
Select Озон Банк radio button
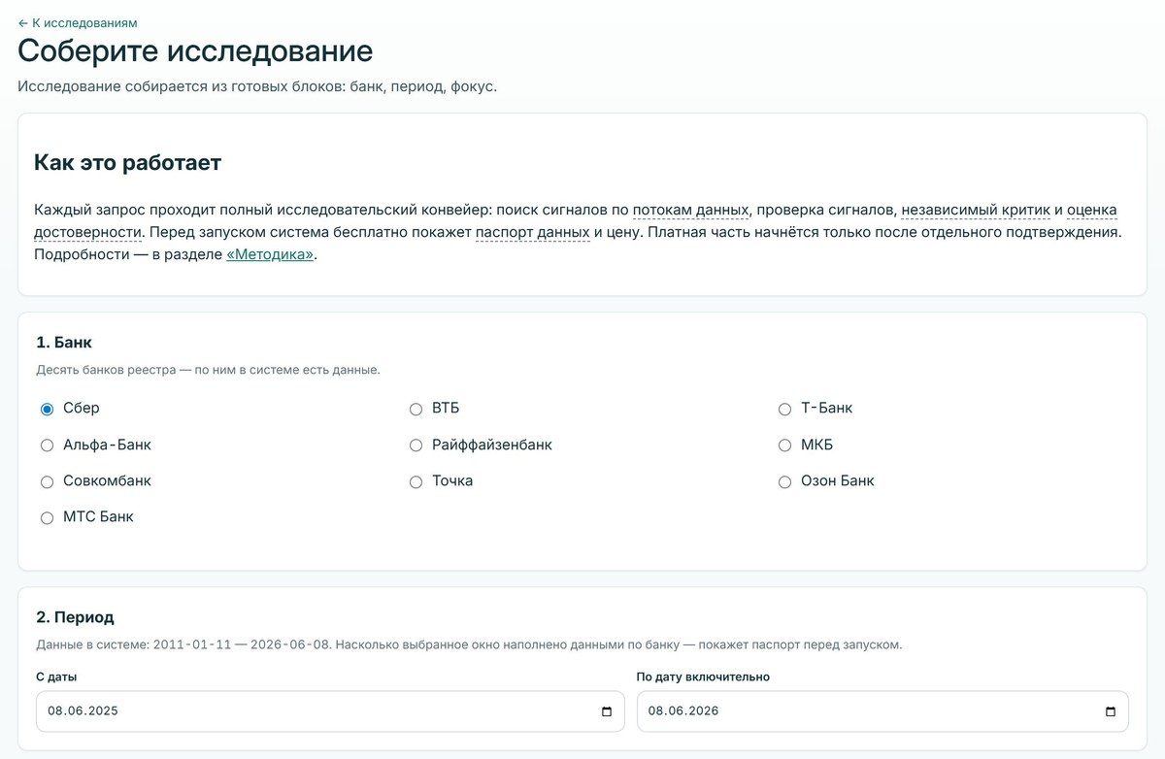784,481
